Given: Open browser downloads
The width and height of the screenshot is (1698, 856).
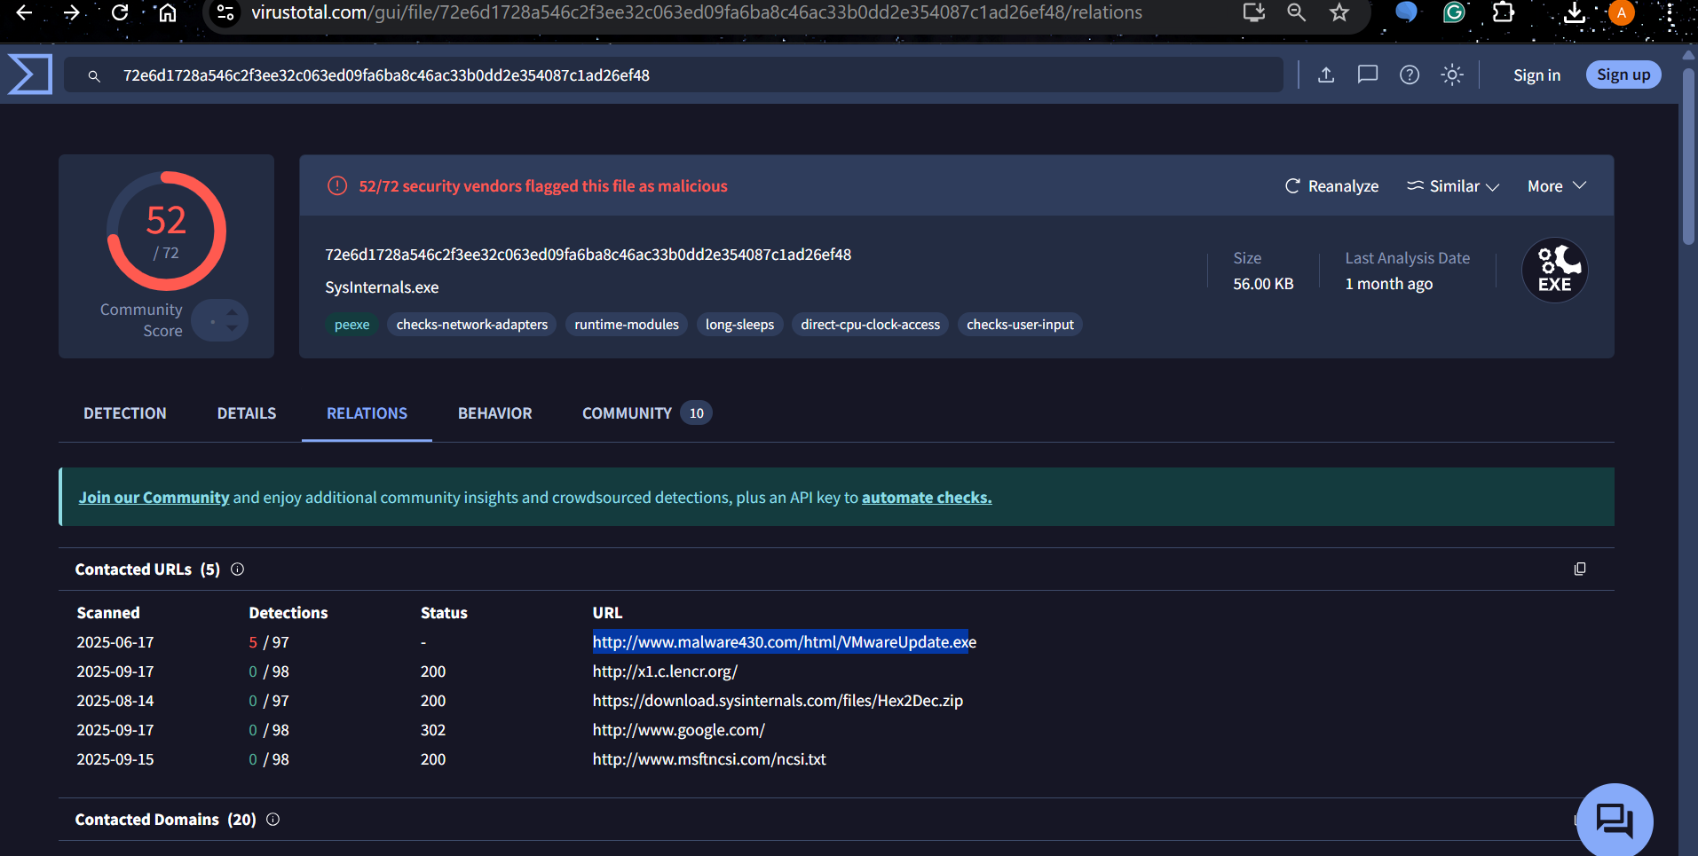Looking at the screenshot, I should (1574, 12).
